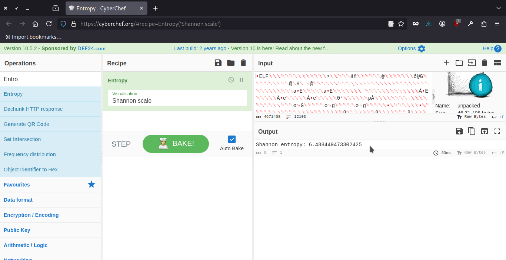
Task: Expand the Data format category
Action: pos(18,200)
